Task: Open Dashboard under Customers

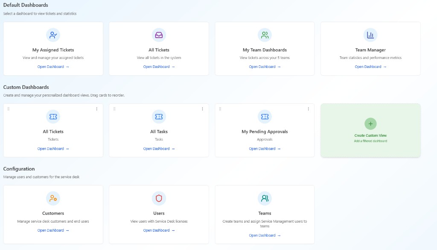Action: 53,230
